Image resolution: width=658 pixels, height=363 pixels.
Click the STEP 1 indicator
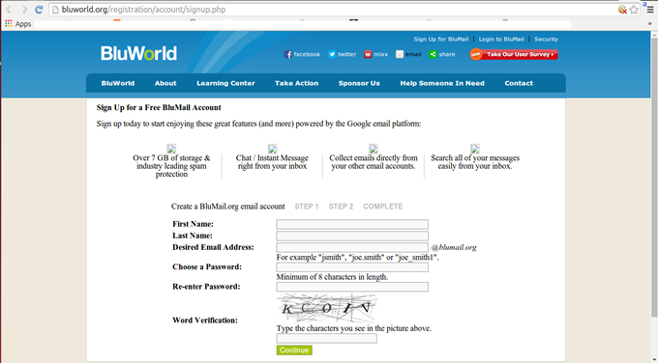coord(307,207)
